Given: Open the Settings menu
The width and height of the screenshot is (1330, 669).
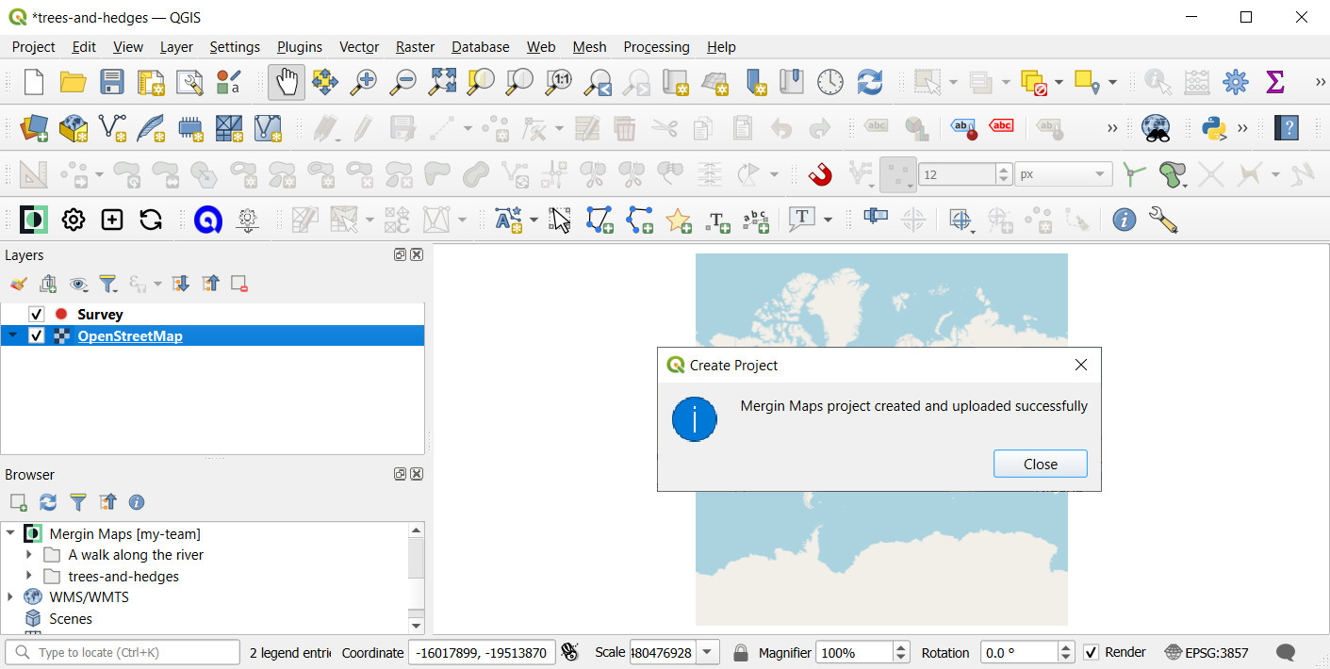Looking at the screenshot, I should (x=235, y=47).
